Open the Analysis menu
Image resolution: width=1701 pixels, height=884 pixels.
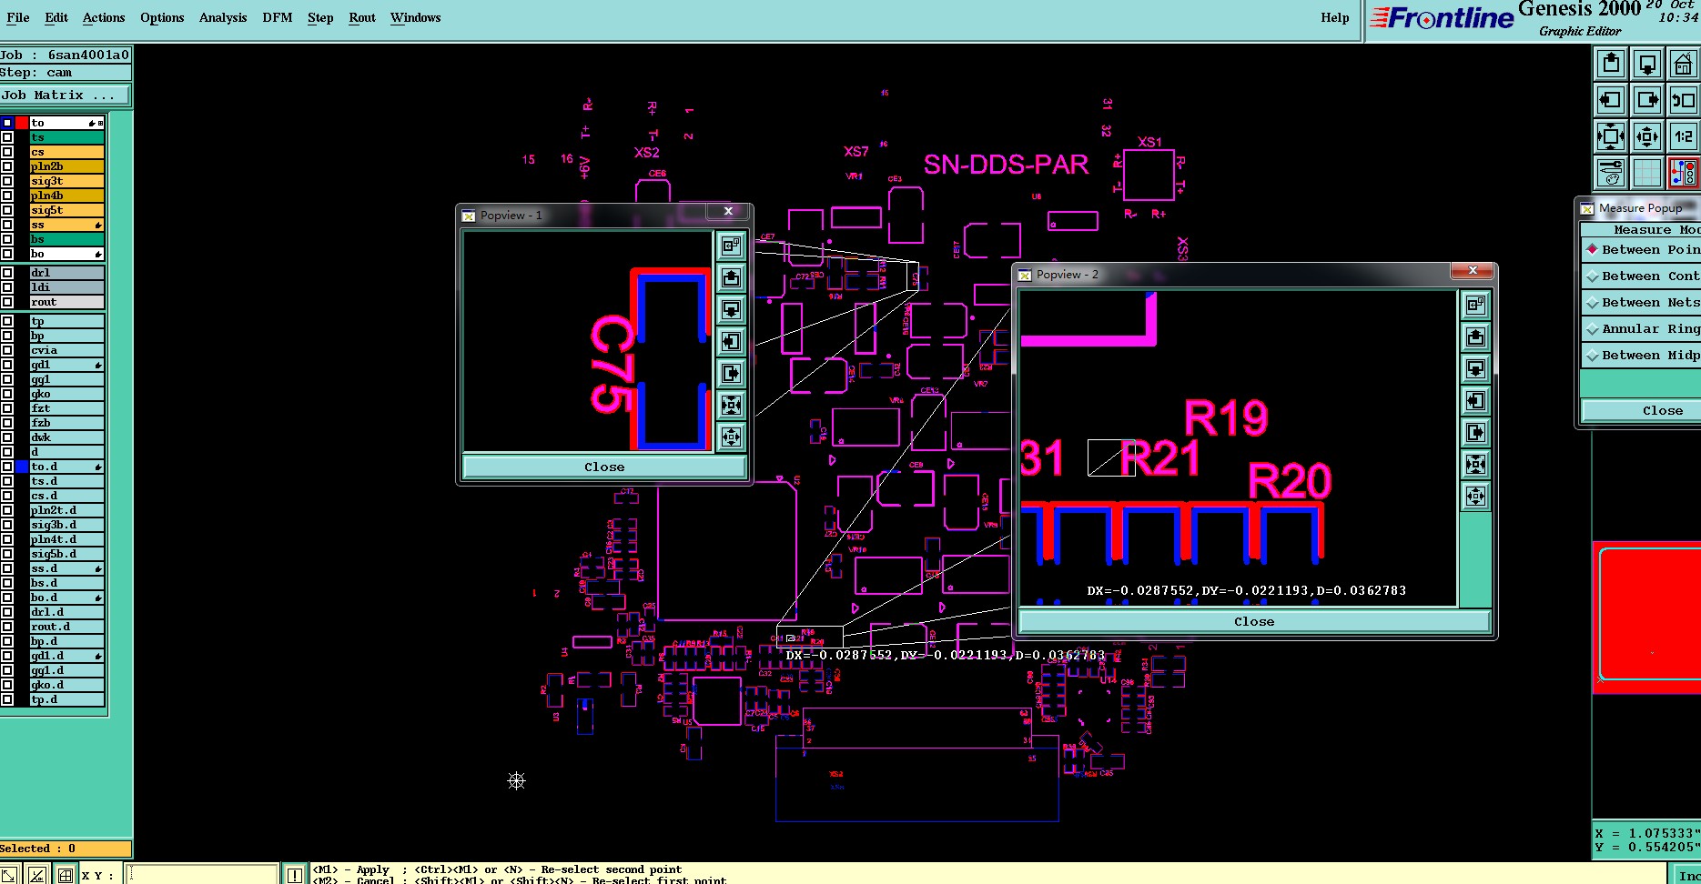click(223, 17)
